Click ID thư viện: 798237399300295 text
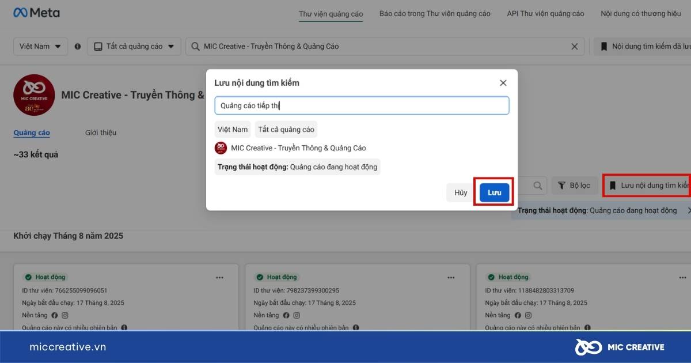 pyautogui.click(x=297, y=290)
